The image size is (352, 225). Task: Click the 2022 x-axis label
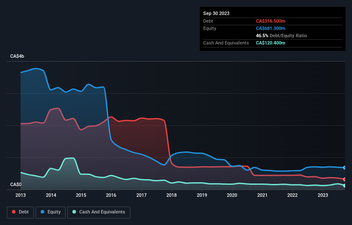(x=292, y=195)
